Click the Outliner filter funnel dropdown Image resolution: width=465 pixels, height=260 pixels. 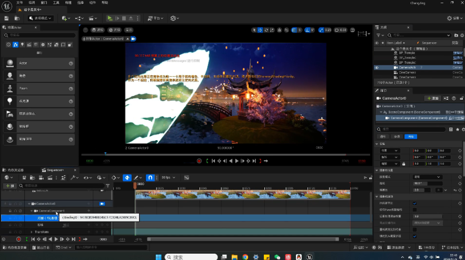tap(379, 35)
